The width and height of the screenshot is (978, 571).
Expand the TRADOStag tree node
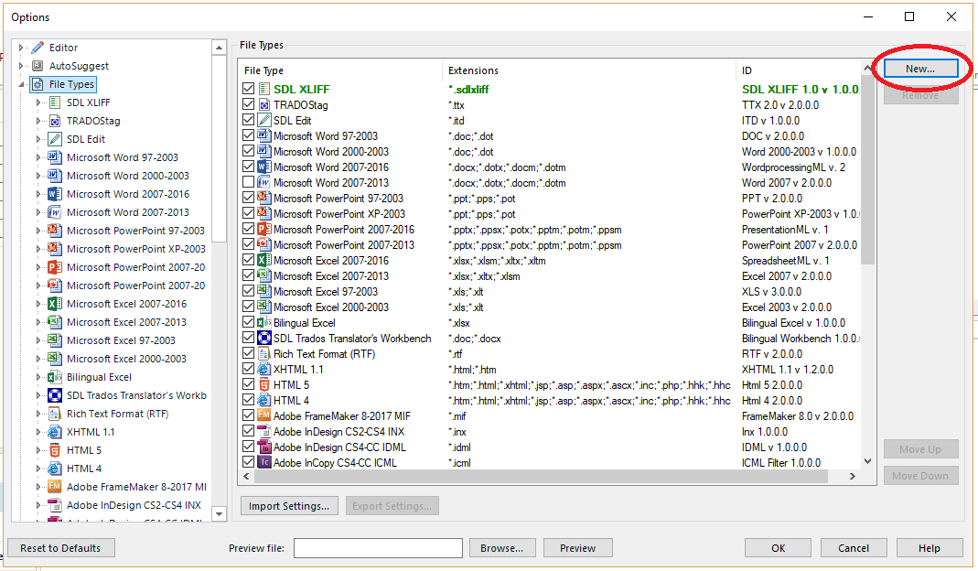pos(38,121)
